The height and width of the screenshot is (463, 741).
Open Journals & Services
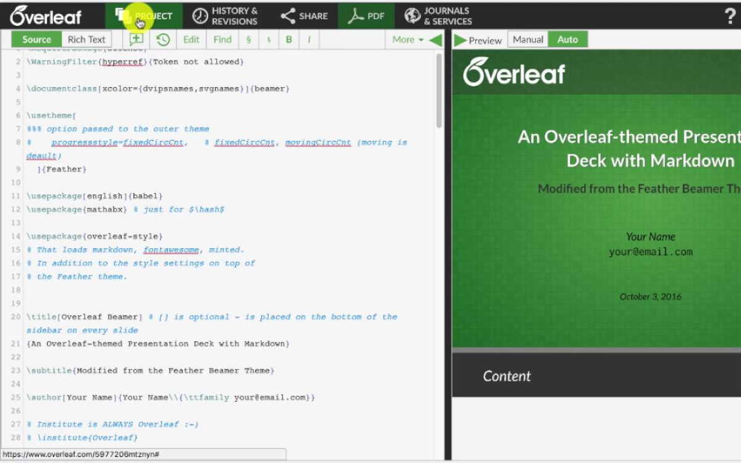[x=437, y=16]
